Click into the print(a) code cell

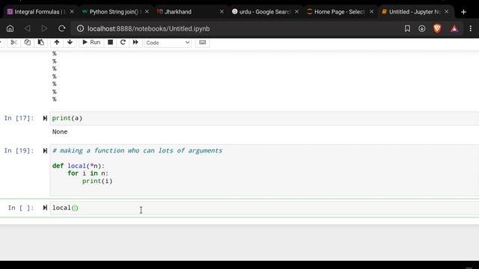point(264,118)
